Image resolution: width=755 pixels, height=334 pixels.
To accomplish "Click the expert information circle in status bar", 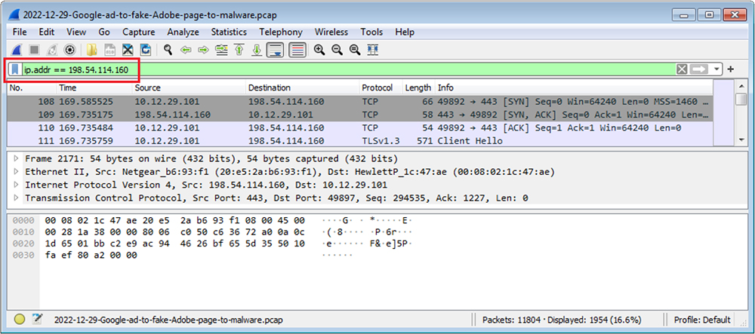I will (x=20, y=320).
